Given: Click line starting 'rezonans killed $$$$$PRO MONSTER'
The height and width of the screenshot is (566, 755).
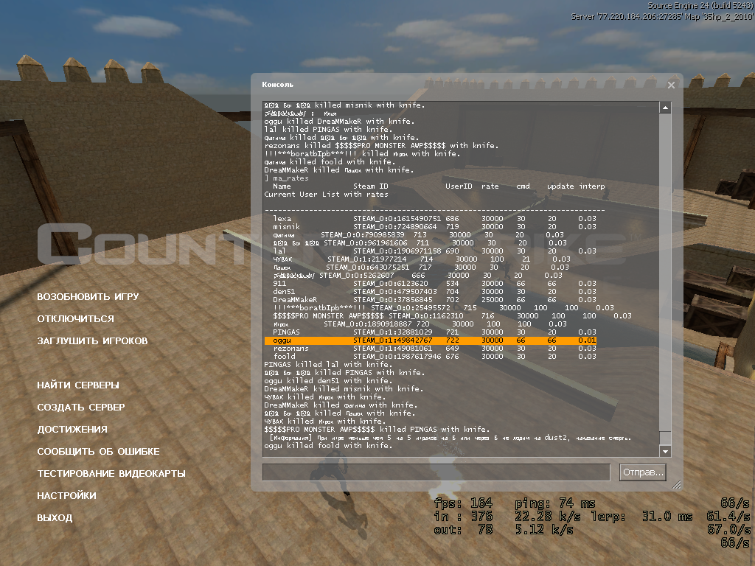Looking at the screenshot, I should [381, 146].
